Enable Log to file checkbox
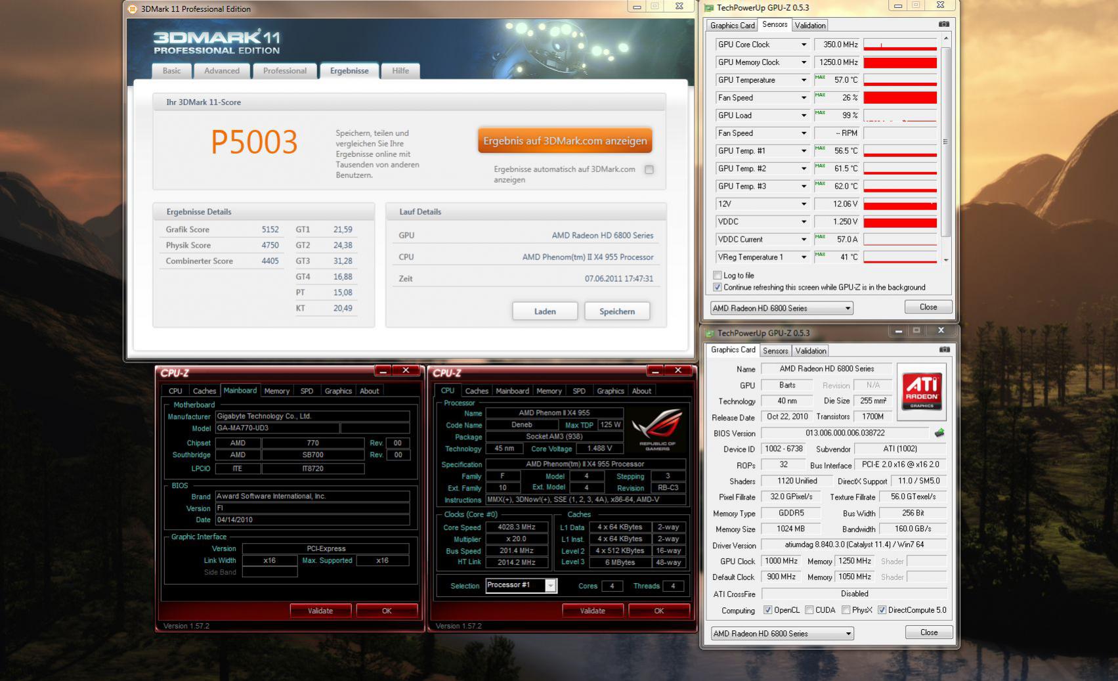The height and width of the screenshot is (681, 1118). coord(718,275)
